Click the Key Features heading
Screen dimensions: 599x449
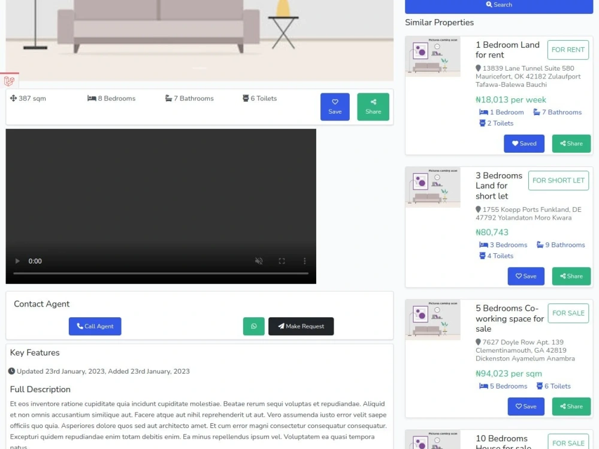click(x=35, y=353)
